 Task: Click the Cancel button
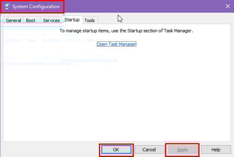click(149, 150)
